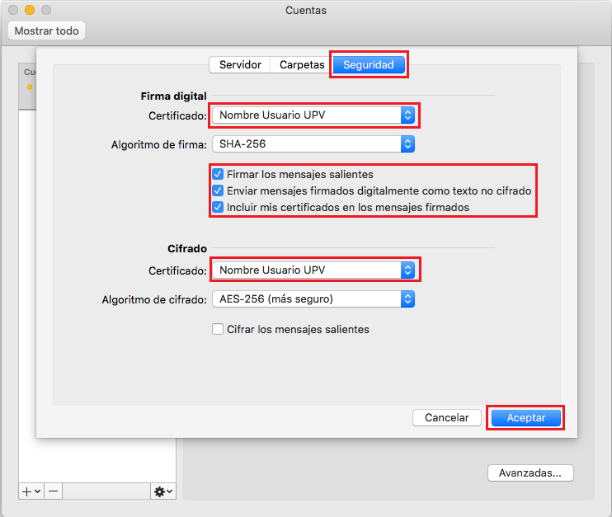
Task: Click the yellow minimize window button
Action: click(30, 10)
